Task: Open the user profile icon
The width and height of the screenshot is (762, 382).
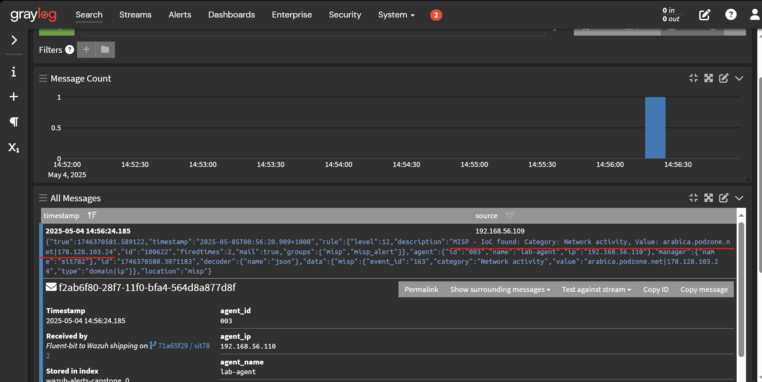Action: (755, 14)
